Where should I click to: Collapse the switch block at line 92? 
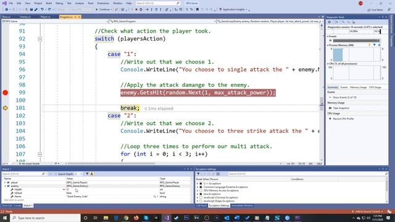point(39,39)
